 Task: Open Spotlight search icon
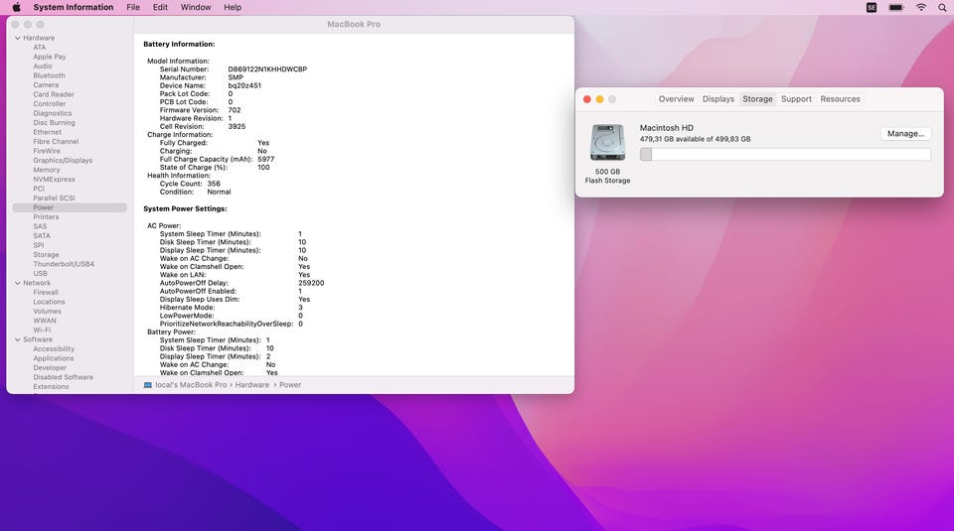(x=942, y=7)
